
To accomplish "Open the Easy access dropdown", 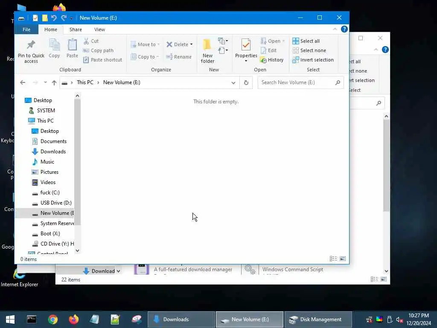I will (x=223, y=50).
